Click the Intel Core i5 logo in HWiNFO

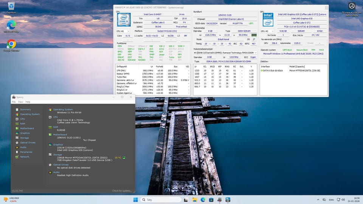[123, 20]
